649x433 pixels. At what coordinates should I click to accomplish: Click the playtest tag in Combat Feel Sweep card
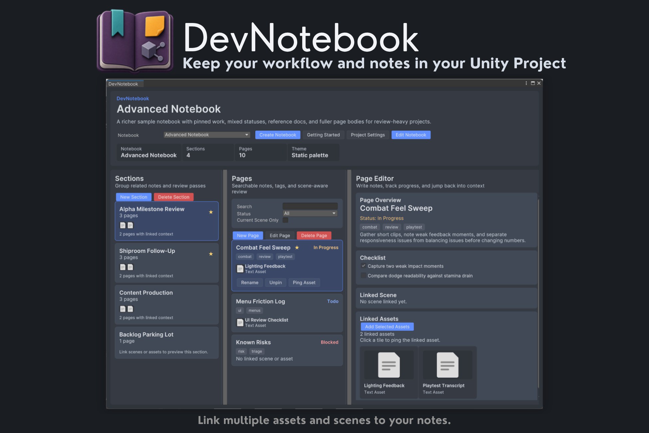[285, 257]
